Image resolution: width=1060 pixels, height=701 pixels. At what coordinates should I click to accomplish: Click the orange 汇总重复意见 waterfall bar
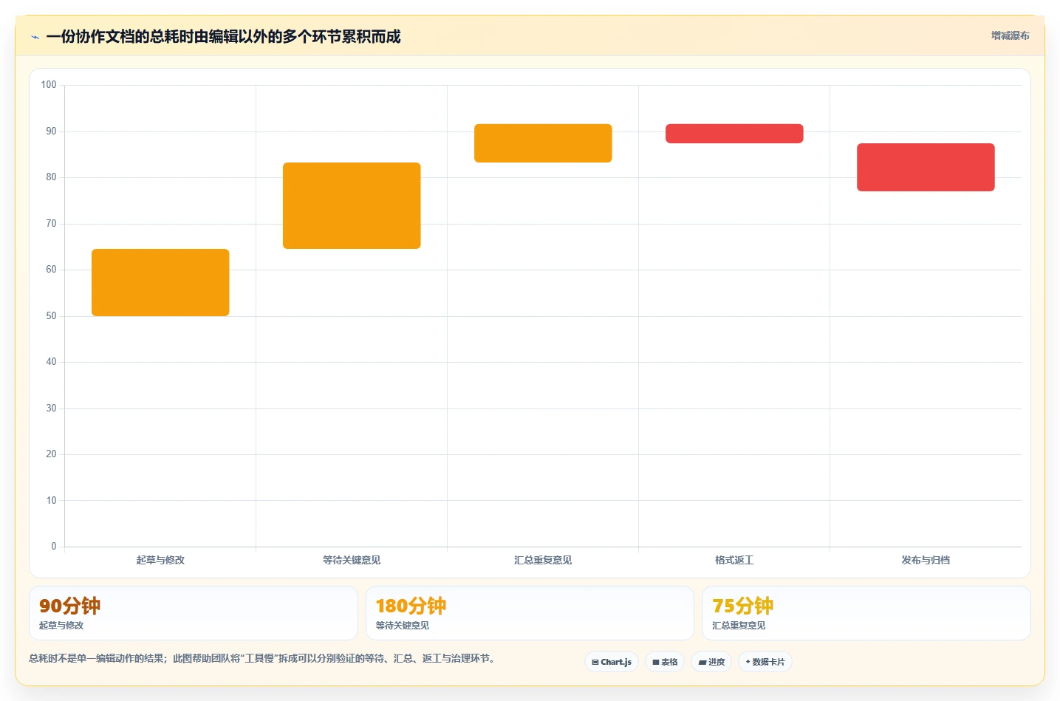543,143
